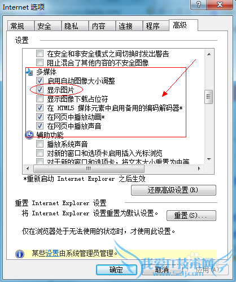Screen dimensions: 236x282
Task: Click the horizontal scroll right arrow
Action: point(199,168)
